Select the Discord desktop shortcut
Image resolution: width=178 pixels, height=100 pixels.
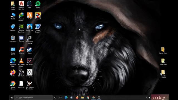tap(21, 39)
